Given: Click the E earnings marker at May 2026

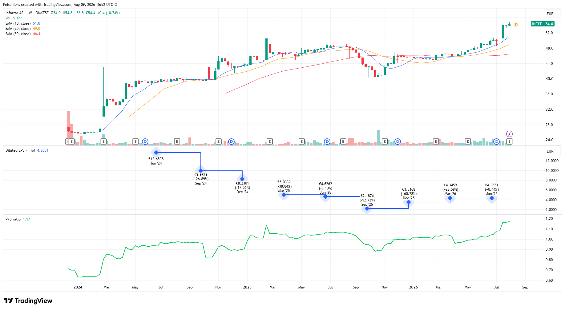Looking at the screenshot, I should 468,141.
